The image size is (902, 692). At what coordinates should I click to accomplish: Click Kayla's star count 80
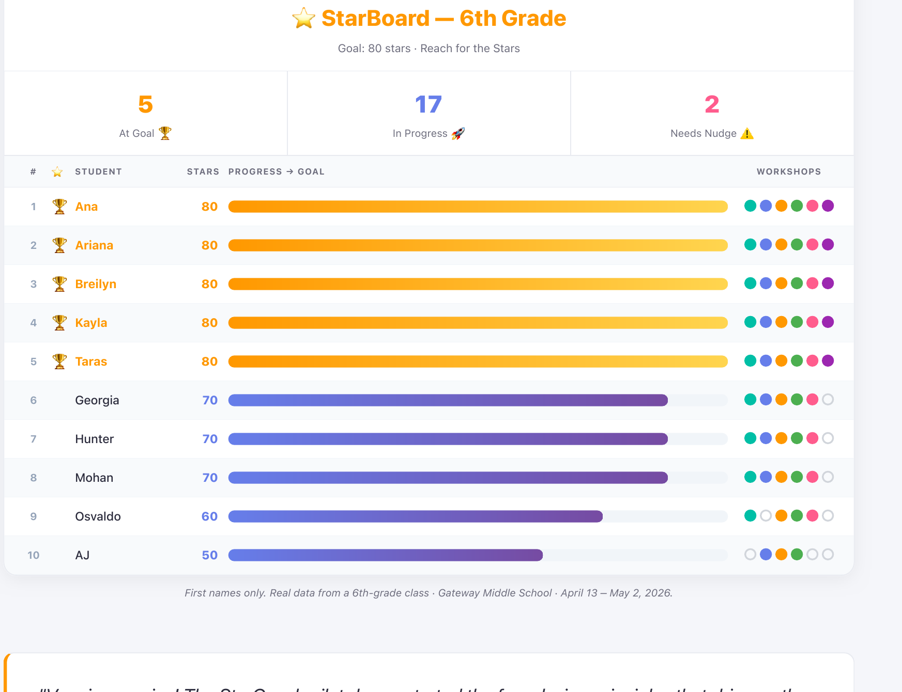[209, 323]
